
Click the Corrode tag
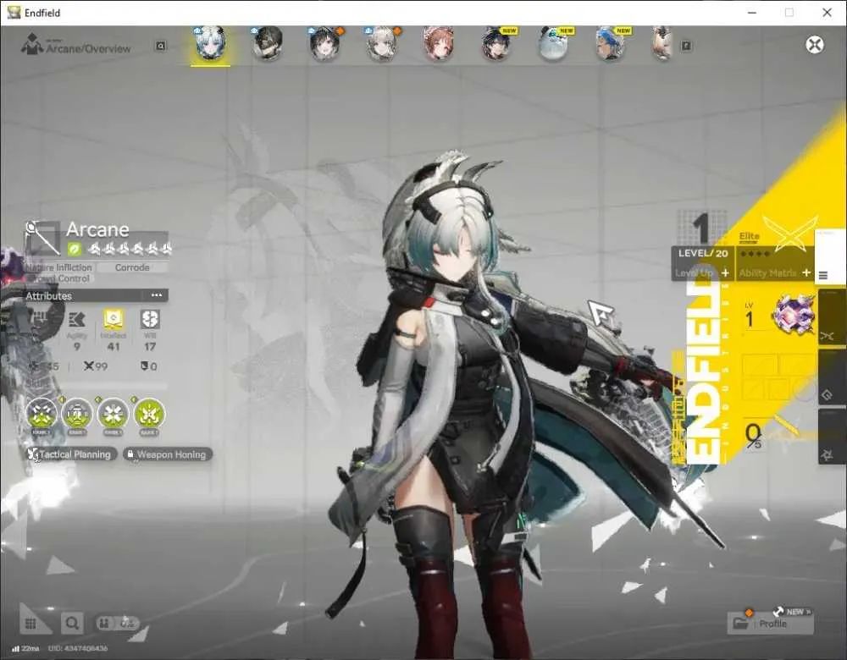[132, 267]
